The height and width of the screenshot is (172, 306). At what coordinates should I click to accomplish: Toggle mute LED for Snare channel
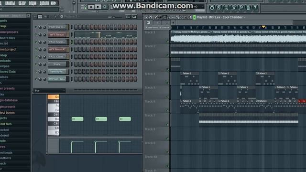(x=36, y=64)
